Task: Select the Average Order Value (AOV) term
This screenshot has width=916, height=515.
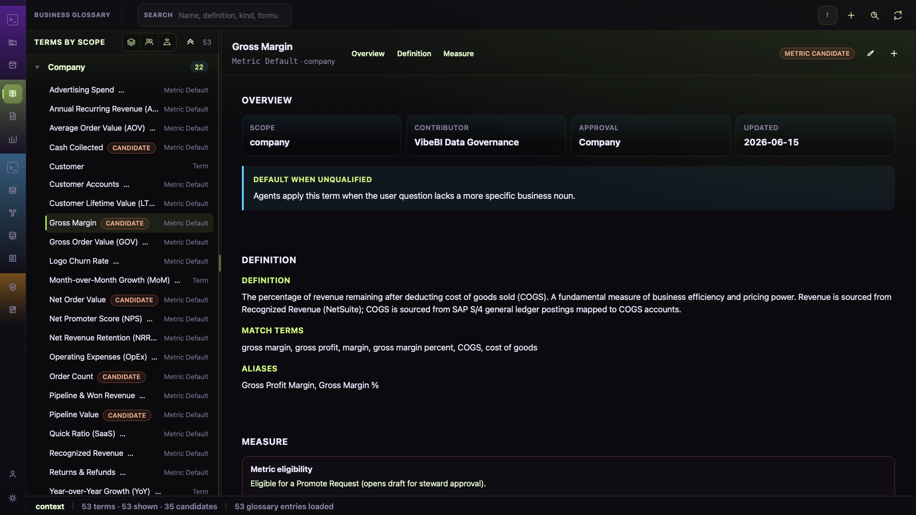Action: coord(129,128)
